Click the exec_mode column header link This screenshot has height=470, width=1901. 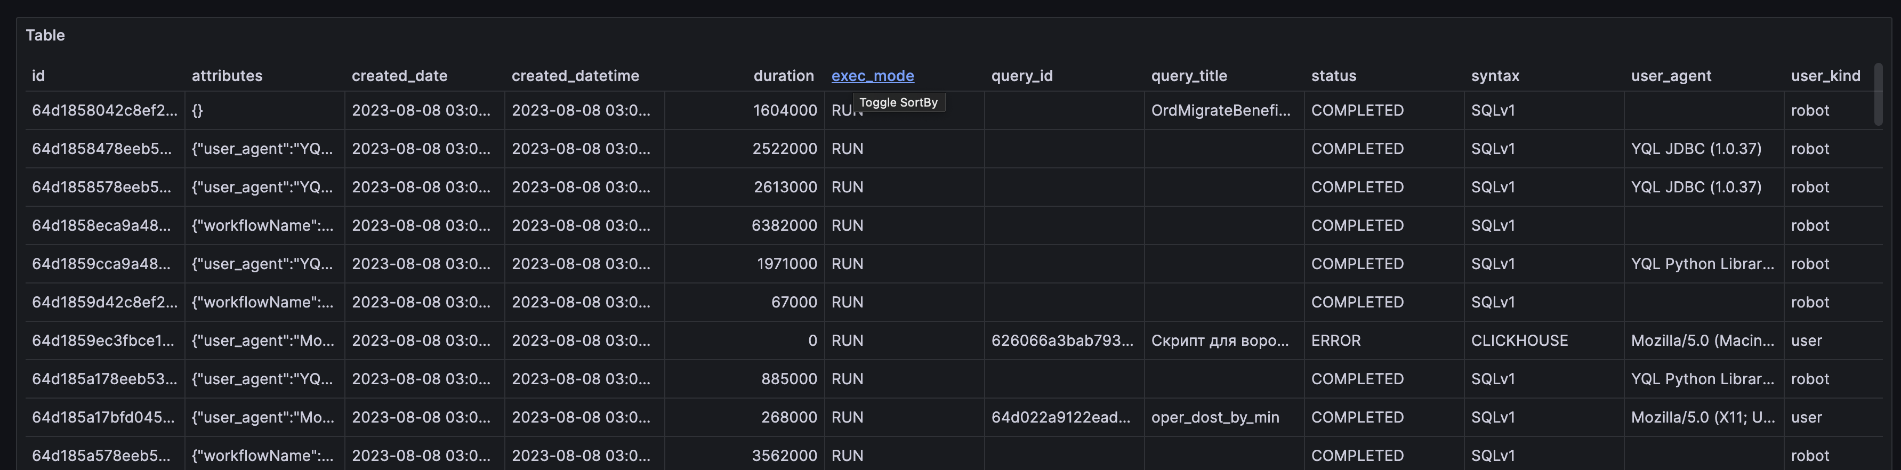(x=872, y=76)
